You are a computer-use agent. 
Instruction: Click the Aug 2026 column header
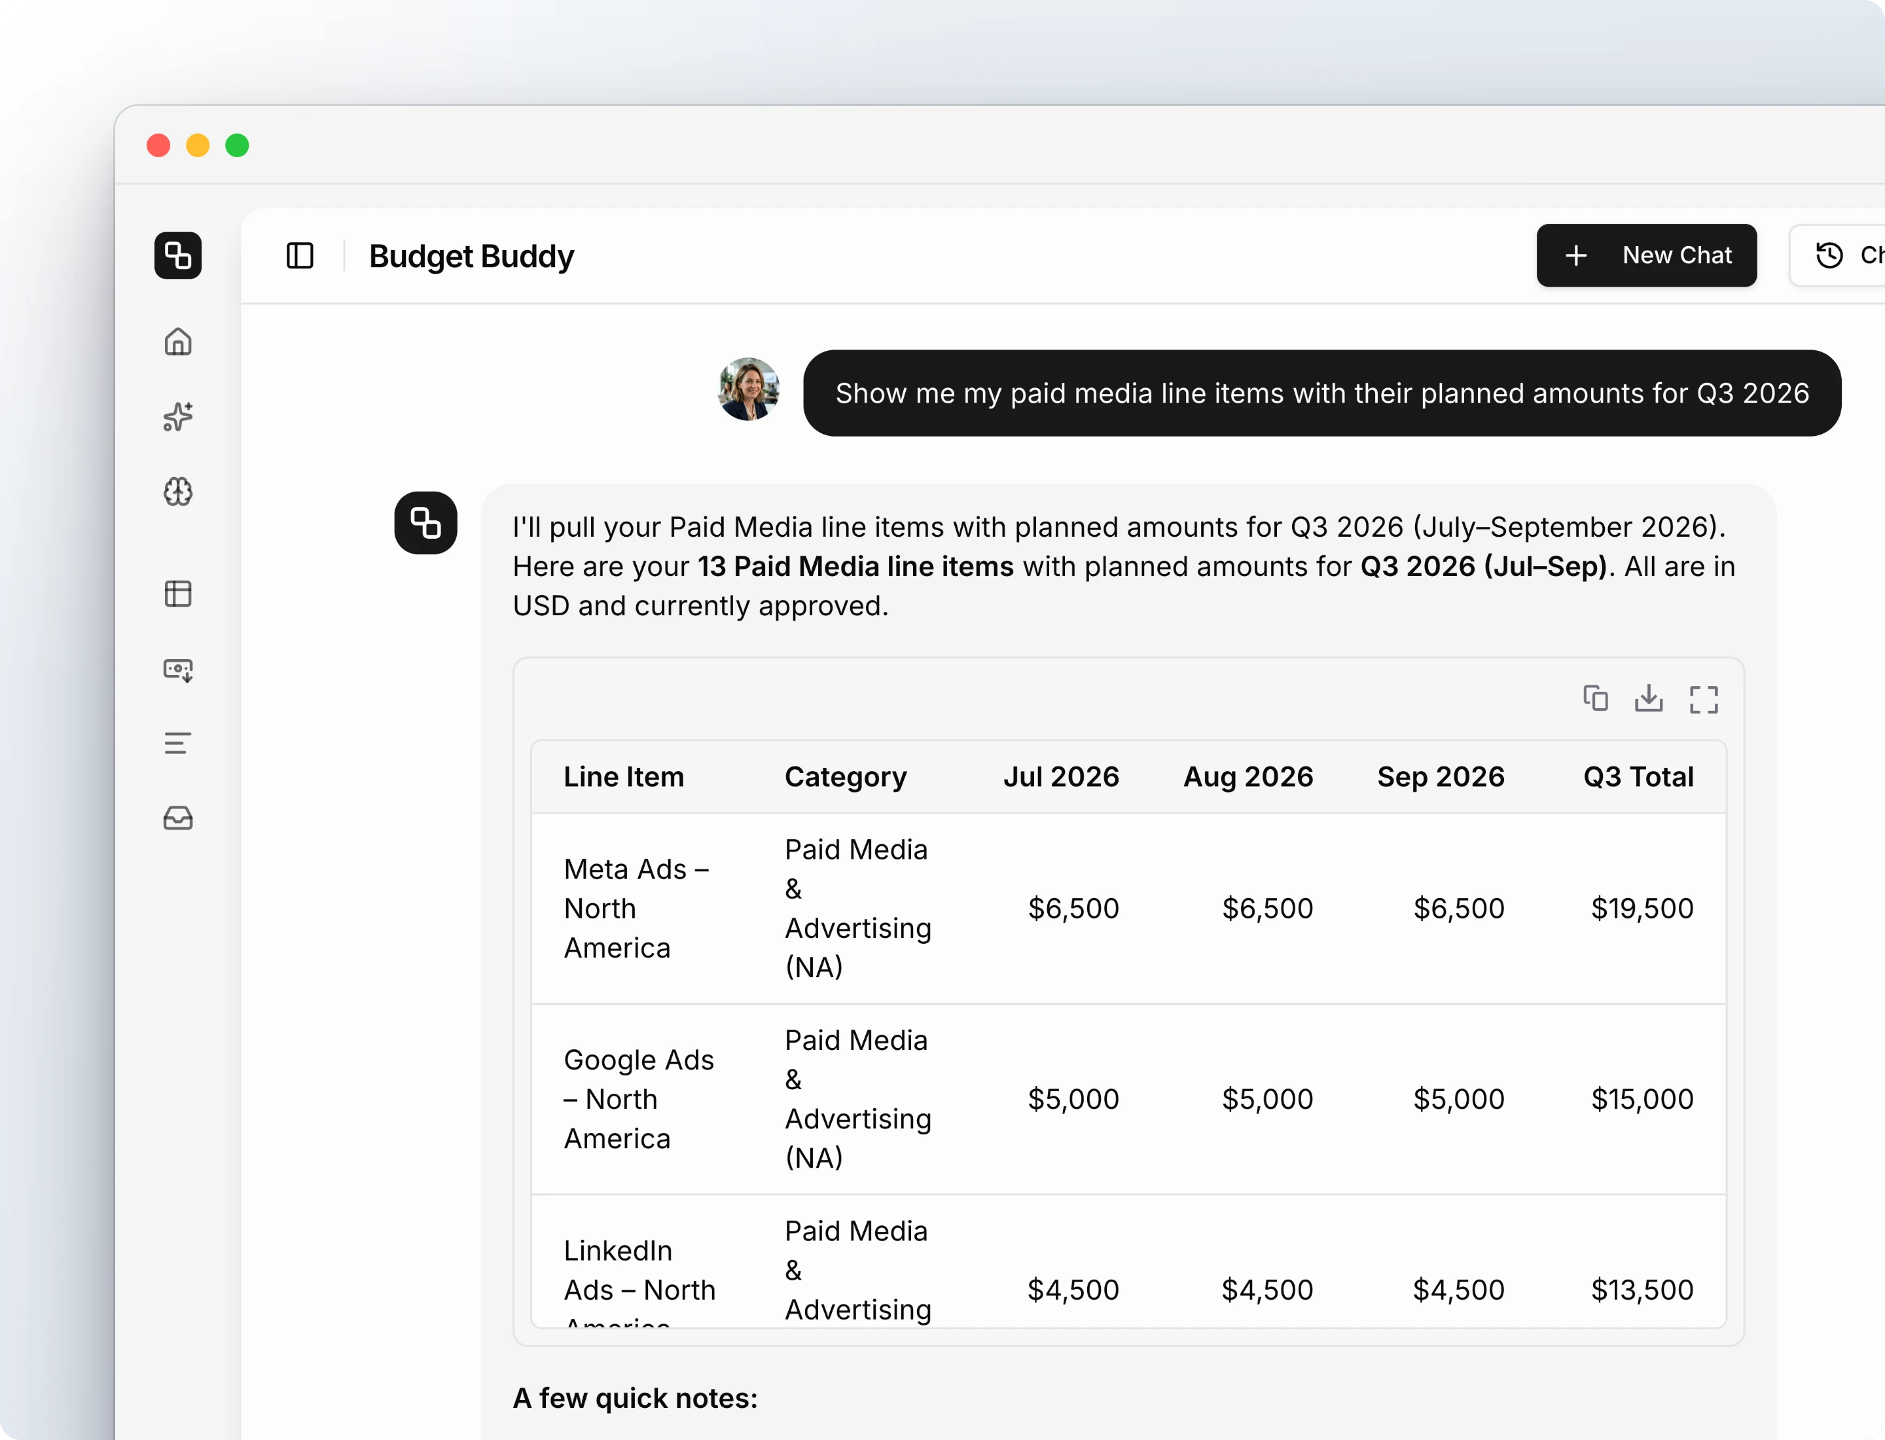pos(1248,776)
